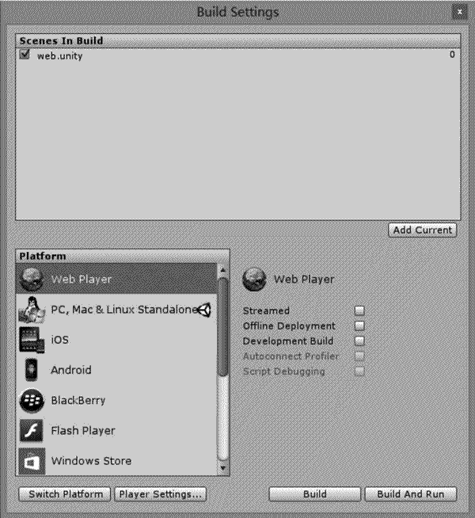Click the Build And Run button
The height and width of the screenshot is (518, 475).
click(x=411, y=494)
